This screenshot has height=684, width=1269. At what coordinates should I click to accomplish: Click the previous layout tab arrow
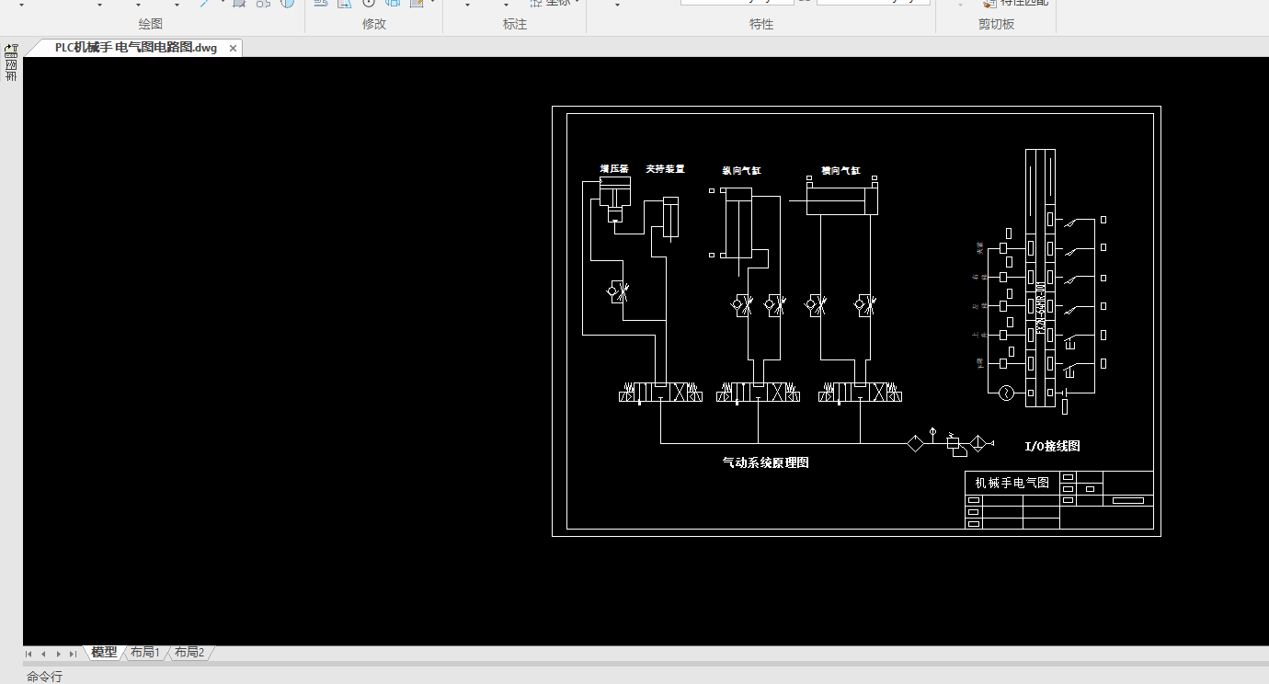click(43, 654)
